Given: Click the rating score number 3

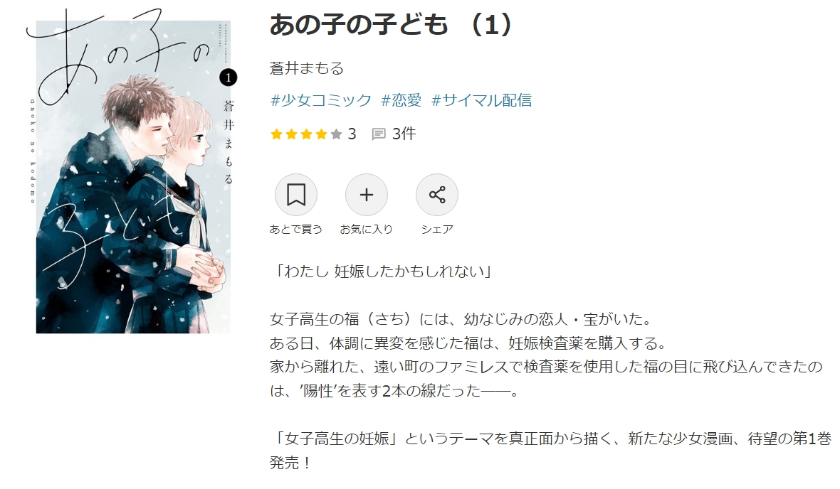Looking at the screenshot, I should (352, 134).
